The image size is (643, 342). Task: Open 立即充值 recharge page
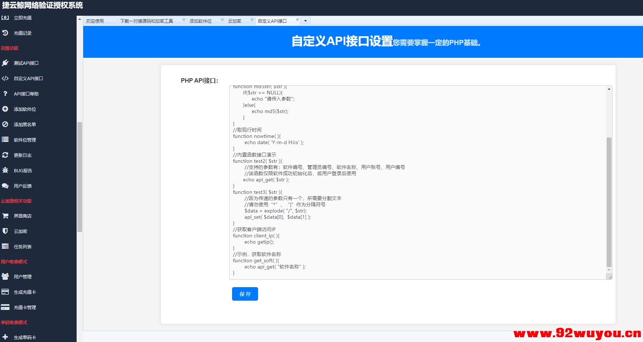tap(22, 18)
